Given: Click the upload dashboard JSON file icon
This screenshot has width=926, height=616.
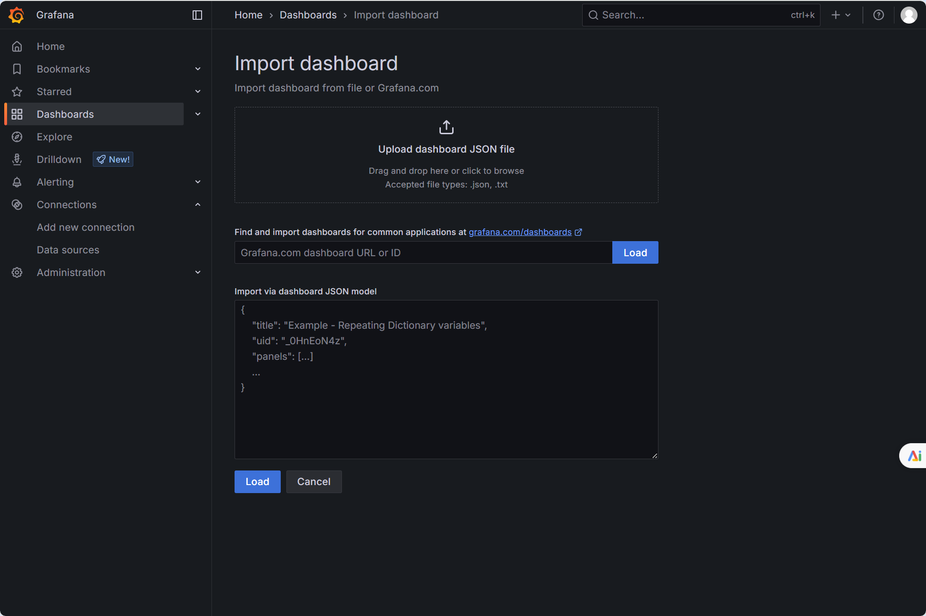Looking at the screenshot, I should pyautogui.click(x=446, y=127).
